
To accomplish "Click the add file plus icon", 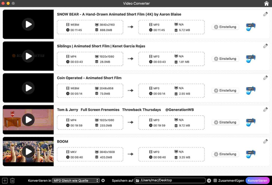I will click(x=5, y=180).
